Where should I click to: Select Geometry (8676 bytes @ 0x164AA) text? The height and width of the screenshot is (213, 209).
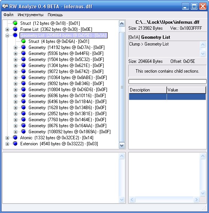coord(68,126)
